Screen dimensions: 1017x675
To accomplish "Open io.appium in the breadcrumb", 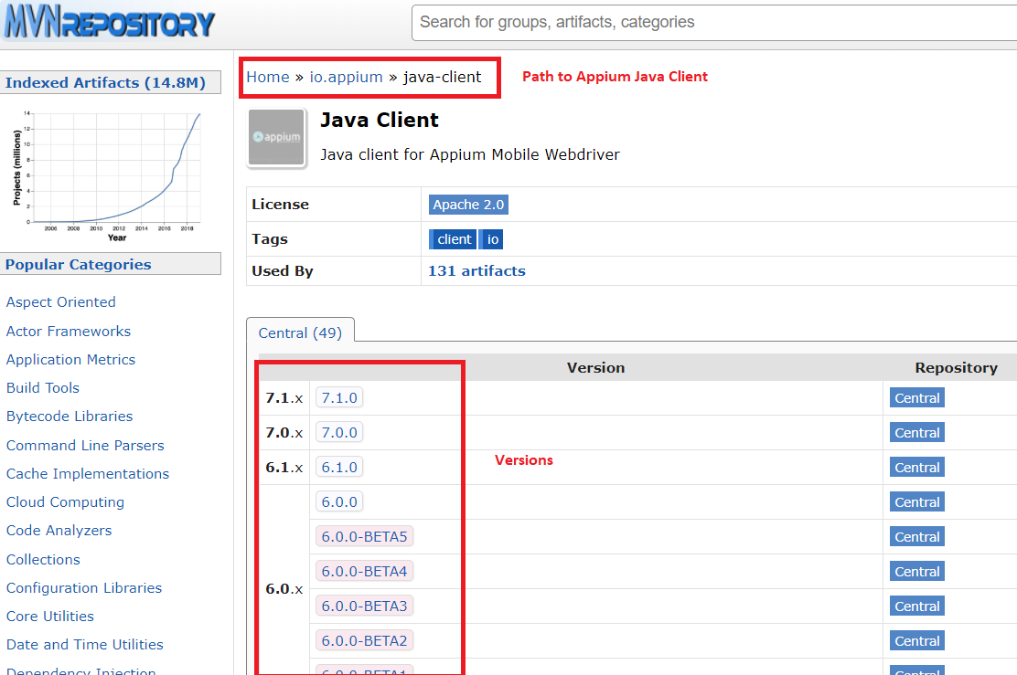I will pos(346,77).
